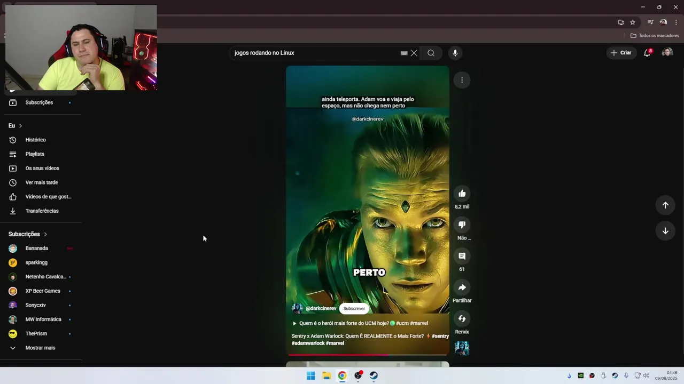The height and width of the screenshot is (384, 684).
Task: Edit the search field 'jogos rodando no Linux'
Action: click(x=315, y=53)
